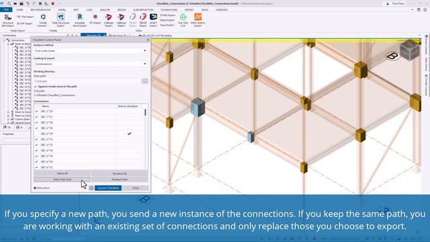Toggle the checkbox for SBC 4/*20
This screenshot has height=242, width=430.
[36, 161]
